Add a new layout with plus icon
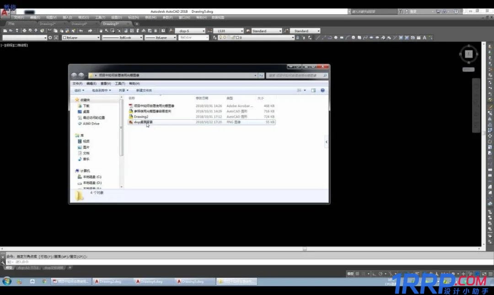Viewport: 494px width, 295px height. [x=69, y=268]
